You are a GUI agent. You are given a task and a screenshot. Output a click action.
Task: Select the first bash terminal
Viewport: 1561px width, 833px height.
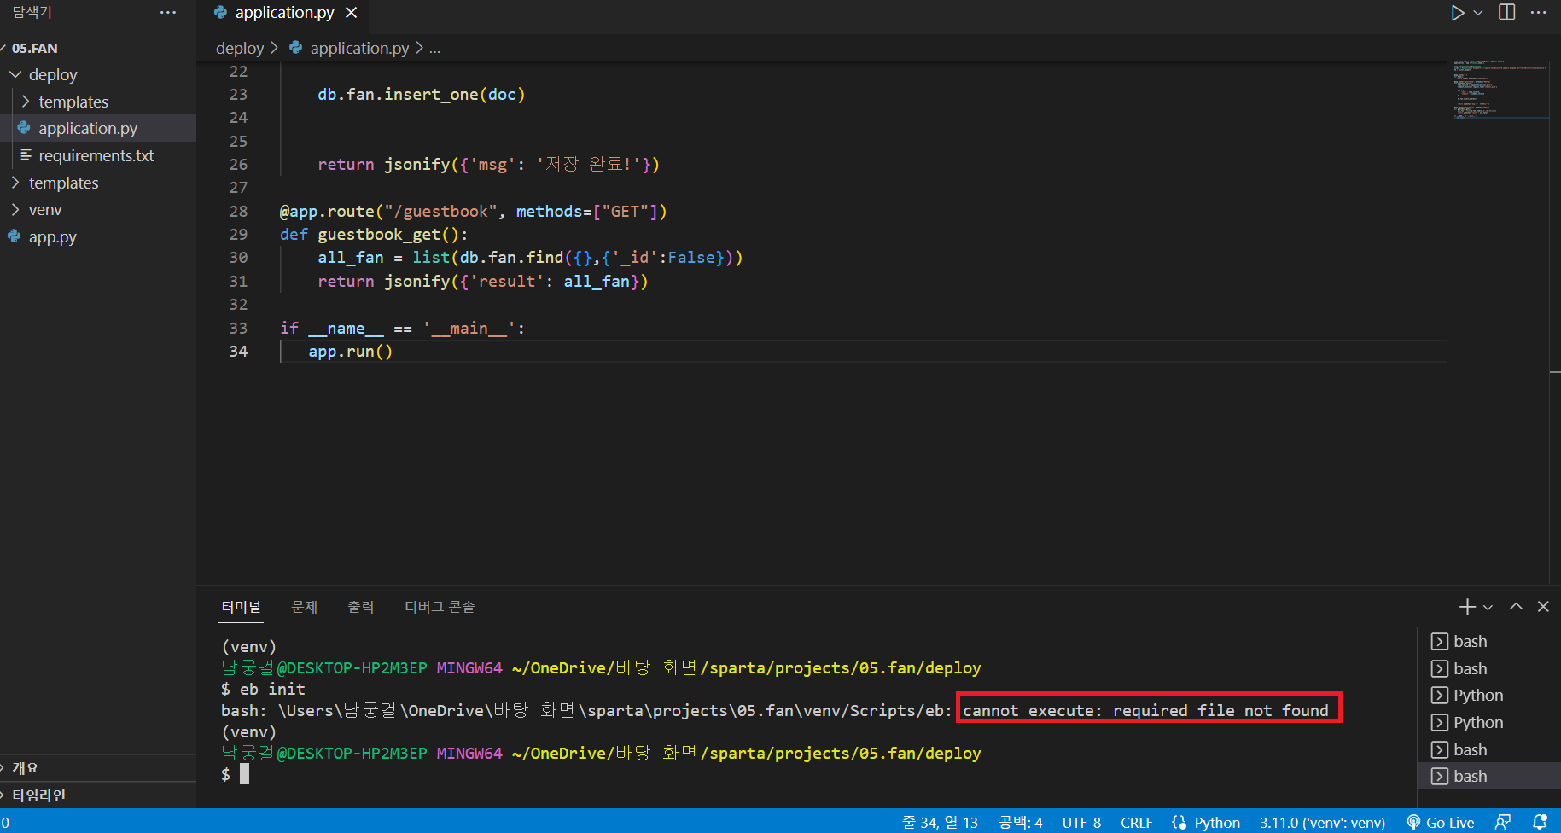[1489, 641]
